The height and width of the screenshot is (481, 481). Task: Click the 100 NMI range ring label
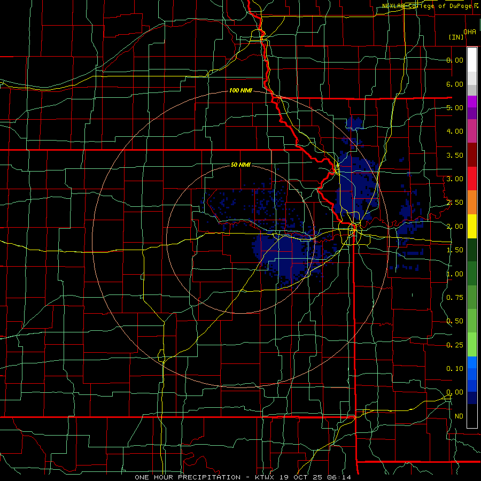pos(241,90)
